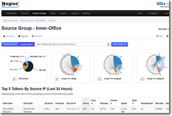Click the Reports breadcrumb text
Screen dimensions: 172x116
[x=52, y=20]
